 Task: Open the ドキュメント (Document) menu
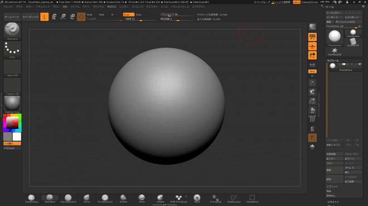click(43, 7)
